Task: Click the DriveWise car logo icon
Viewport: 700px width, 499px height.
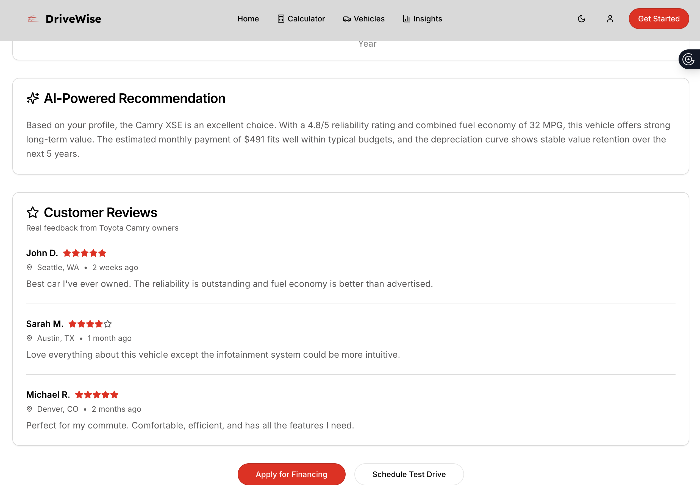Action: tap(32, 19)
